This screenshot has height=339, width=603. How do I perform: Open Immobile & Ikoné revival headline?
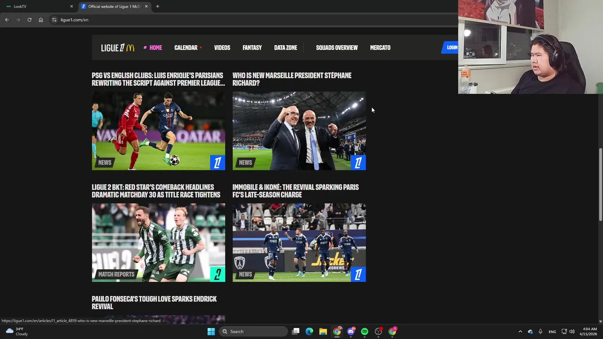point(295,191)
